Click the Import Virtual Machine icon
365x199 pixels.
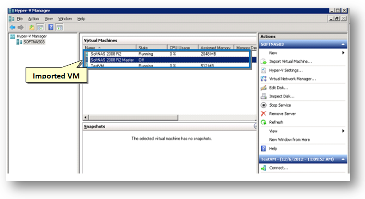click(263, 61)
